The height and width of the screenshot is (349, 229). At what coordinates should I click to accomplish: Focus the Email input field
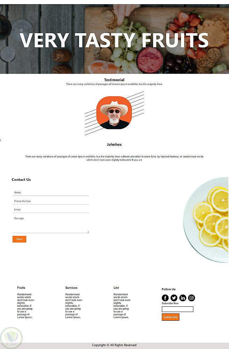coord(51,210)
